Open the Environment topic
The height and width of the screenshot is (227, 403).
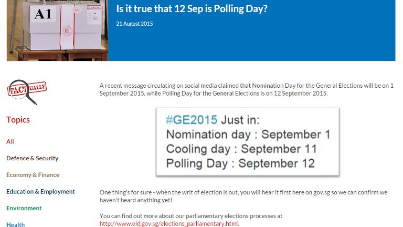(24, 208)
